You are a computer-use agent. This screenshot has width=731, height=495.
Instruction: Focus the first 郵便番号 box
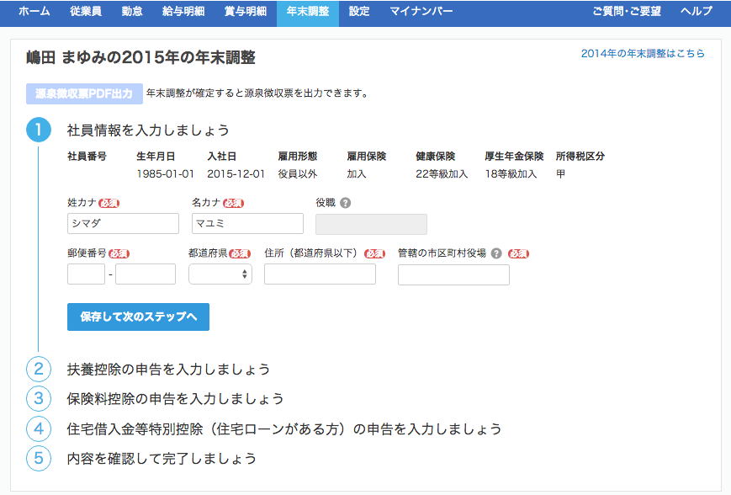(87, 274)
